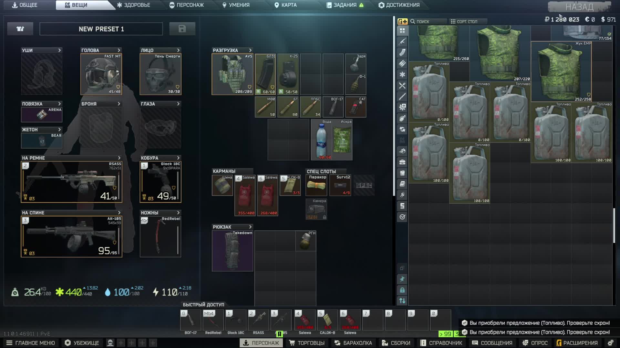
Task: Select quick access slot 4 Salewa
Action: (305, 320)
